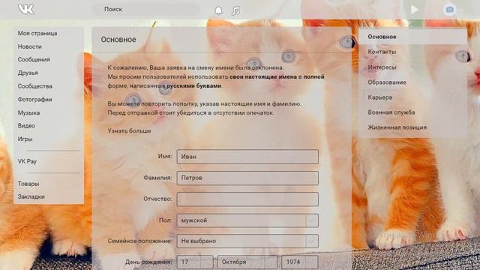Open Друзья in left menu

pyautogui.click(x=28, y=73)
